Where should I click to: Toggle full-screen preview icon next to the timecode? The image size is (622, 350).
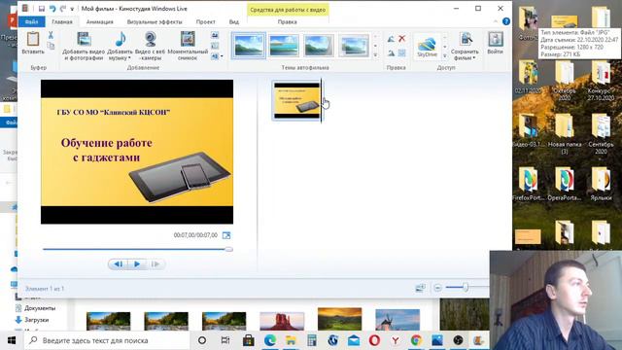[x=226, y=235]
